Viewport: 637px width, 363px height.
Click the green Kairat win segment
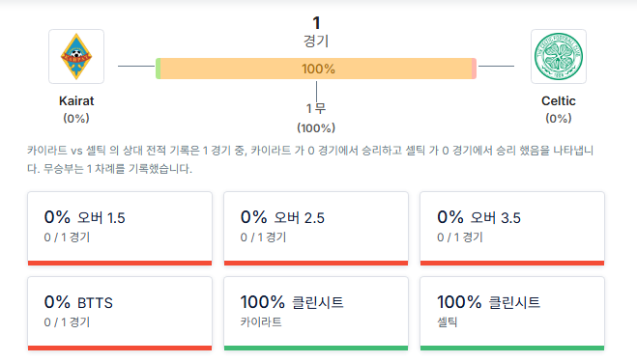pos(158,69)
